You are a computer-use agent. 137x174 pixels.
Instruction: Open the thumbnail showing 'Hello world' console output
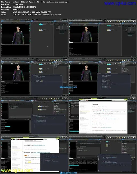tap(103, 38)
